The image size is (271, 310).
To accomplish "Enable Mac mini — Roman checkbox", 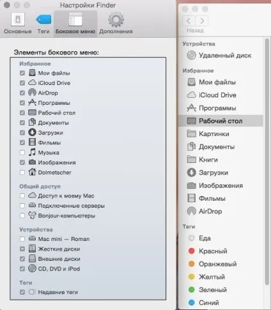I will click(x=22, y=239).
